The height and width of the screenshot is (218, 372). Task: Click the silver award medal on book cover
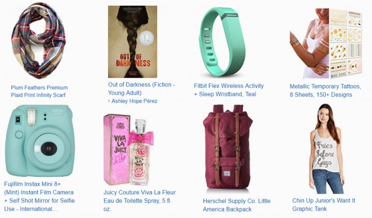tap(146, 38)
